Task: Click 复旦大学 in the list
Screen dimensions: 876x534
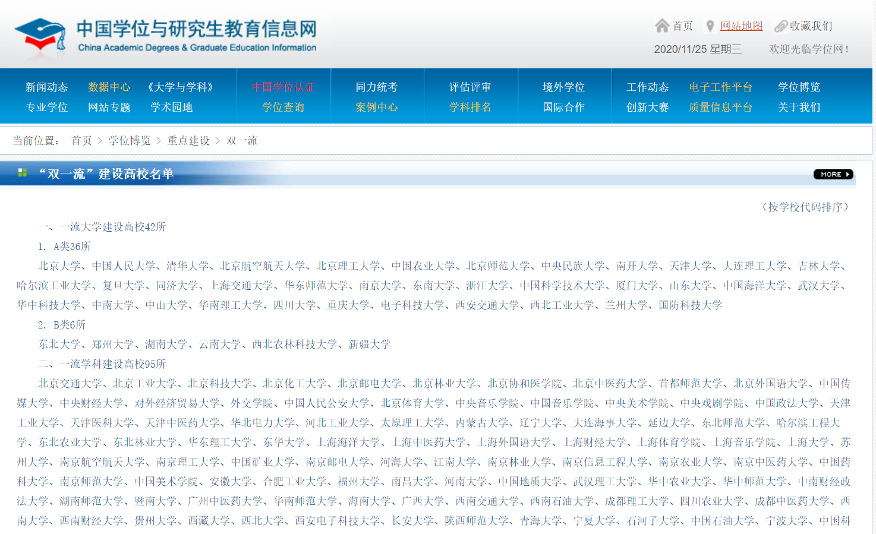Action: (x=124, y=286)
